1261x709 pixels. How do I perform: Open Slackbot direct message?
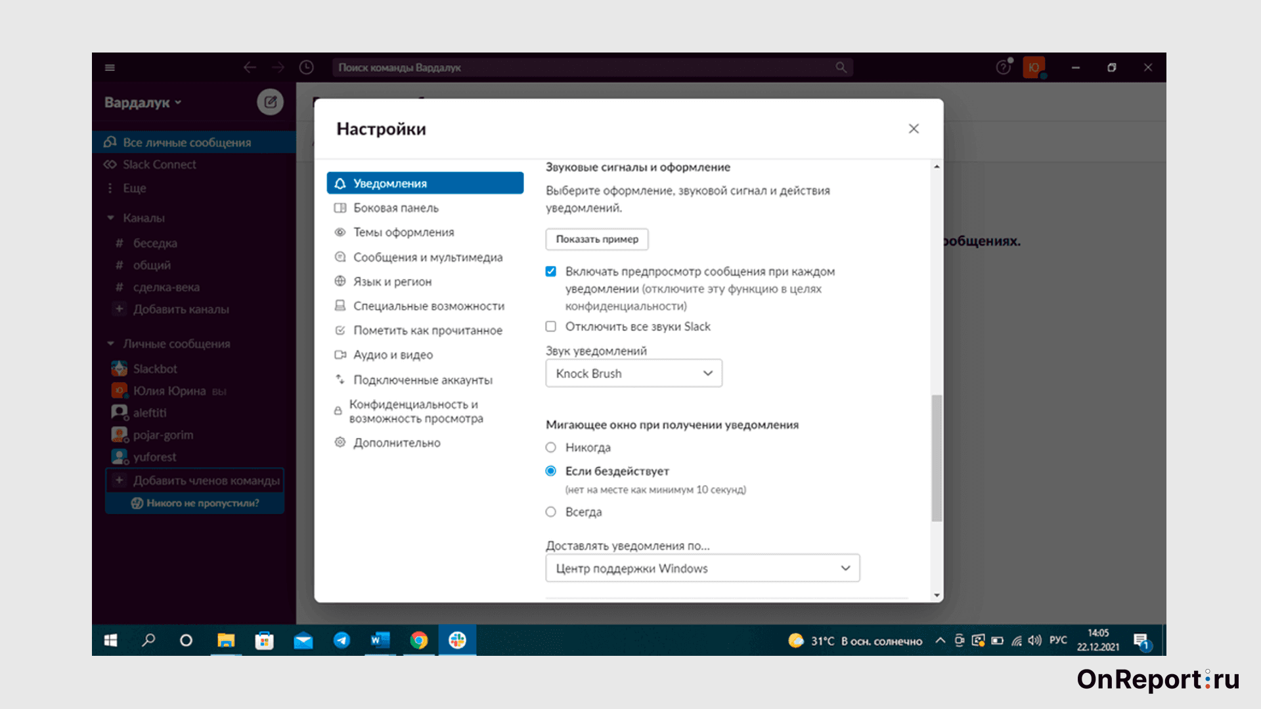[x=155, y=369]
